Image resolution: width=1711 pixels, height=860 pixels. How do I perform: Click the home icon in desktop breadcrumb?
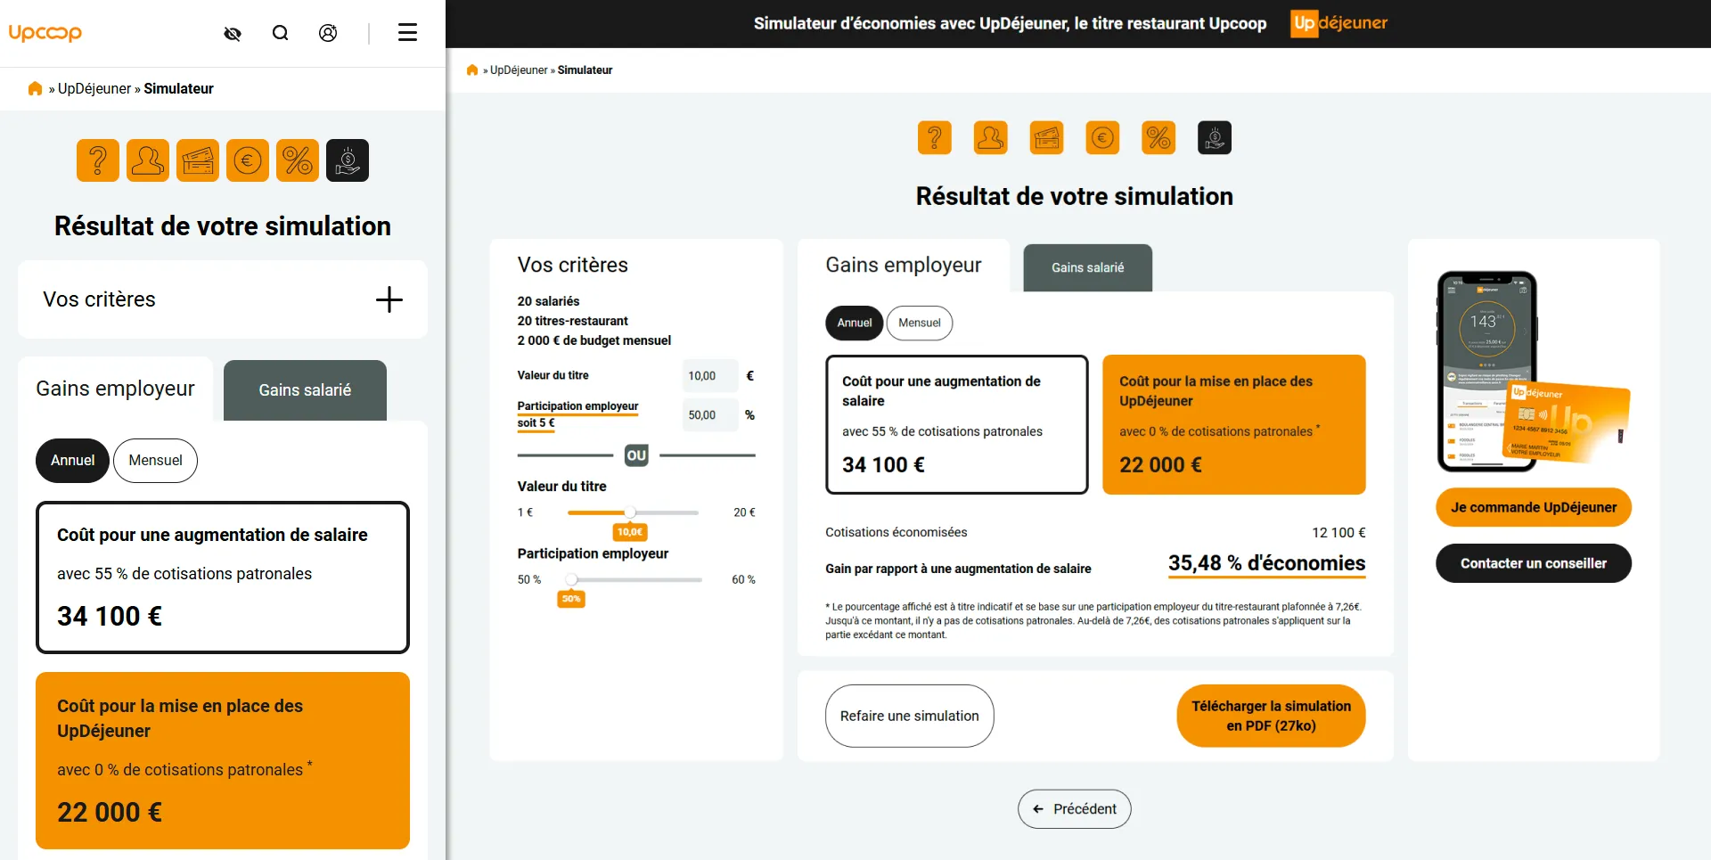click(x=472, y=70)
